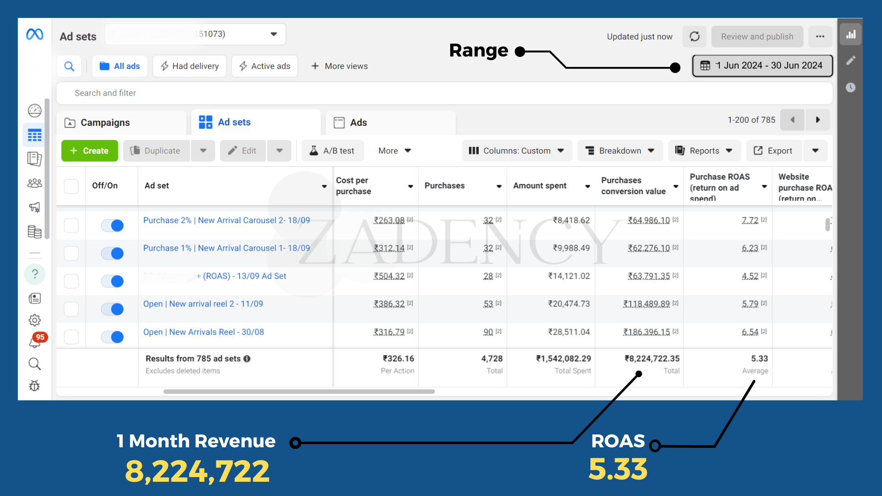
Task: Open the date range 1 Jun 2024 - 30 Jun 2024 picker
Action: pyautogui.click(x=763, y=66)
